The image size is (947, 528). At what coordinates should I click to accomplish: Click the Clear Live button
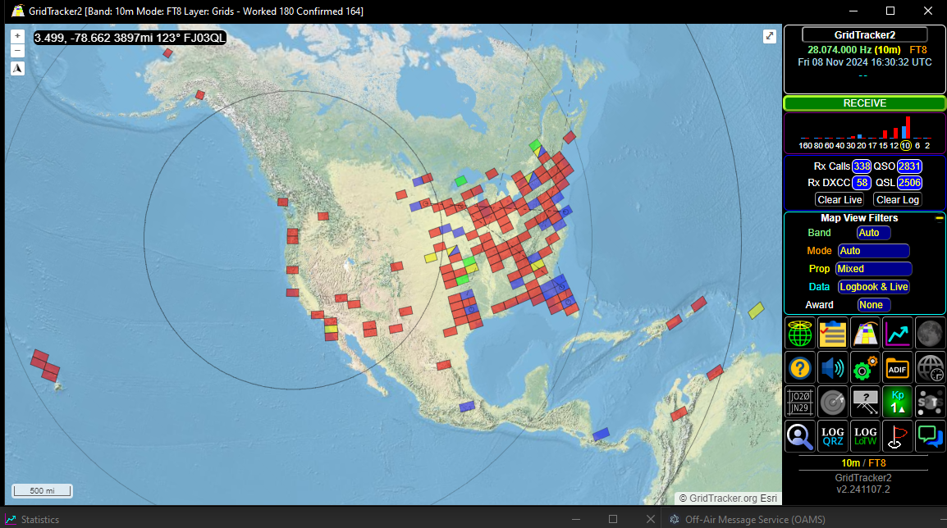click(840, 200)
